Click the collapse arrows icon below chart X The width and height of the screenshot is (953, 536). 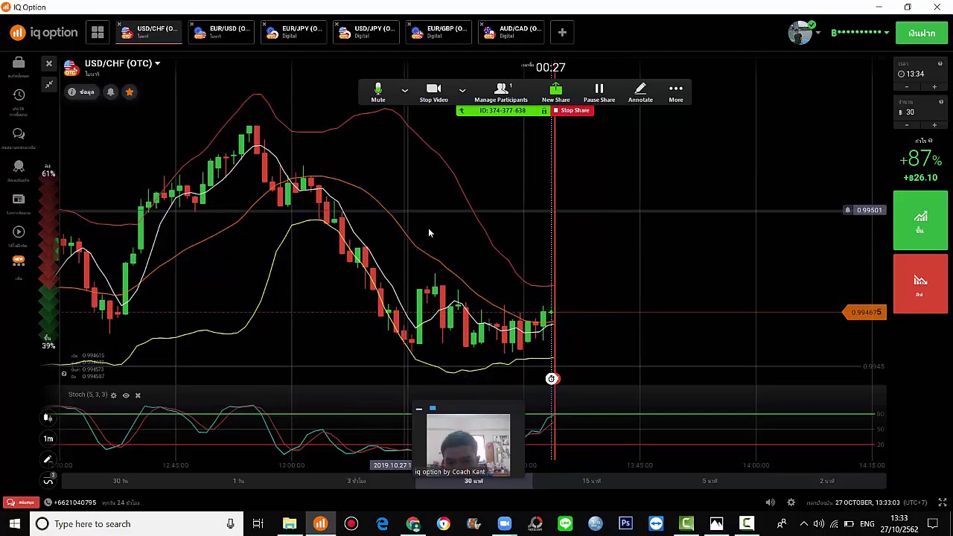click(x=49, y=85)
